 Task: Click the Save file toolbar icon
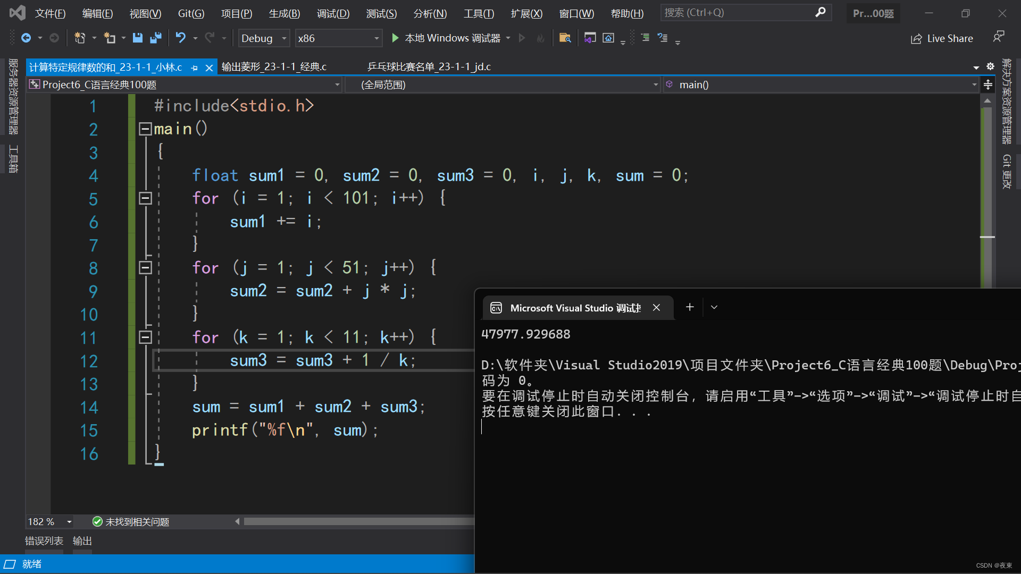click(x=138, y=38)
